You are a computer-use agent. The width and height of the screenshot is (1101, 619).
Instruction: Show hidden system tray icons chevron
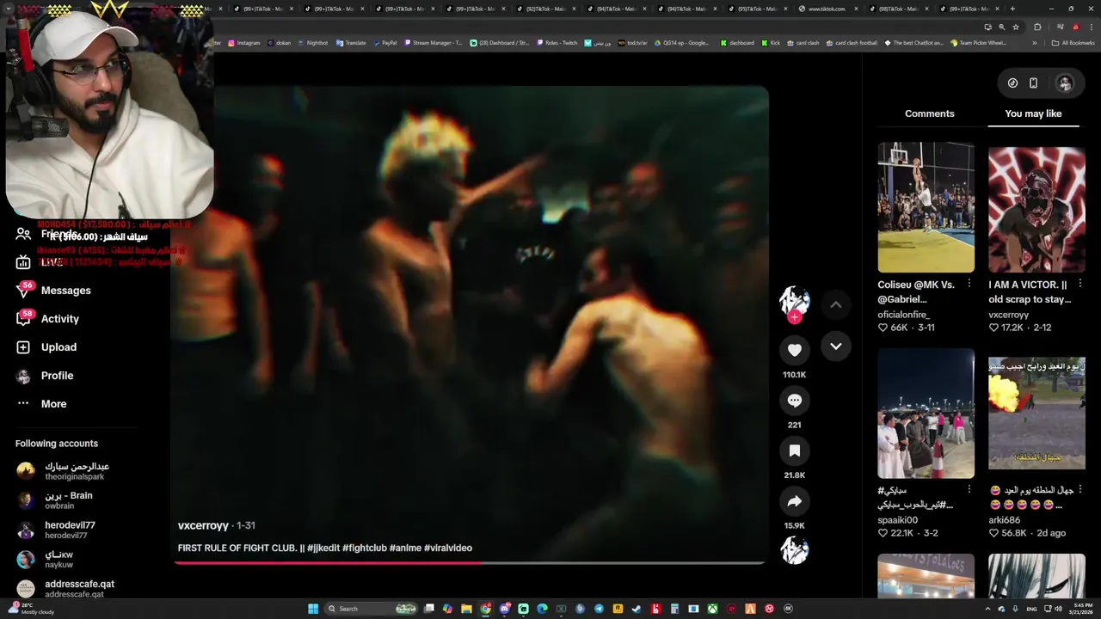point(987,609)
